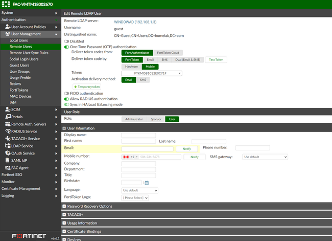Click the Email input field
Viewport: 332px width, 241px height.
[148, 148]
